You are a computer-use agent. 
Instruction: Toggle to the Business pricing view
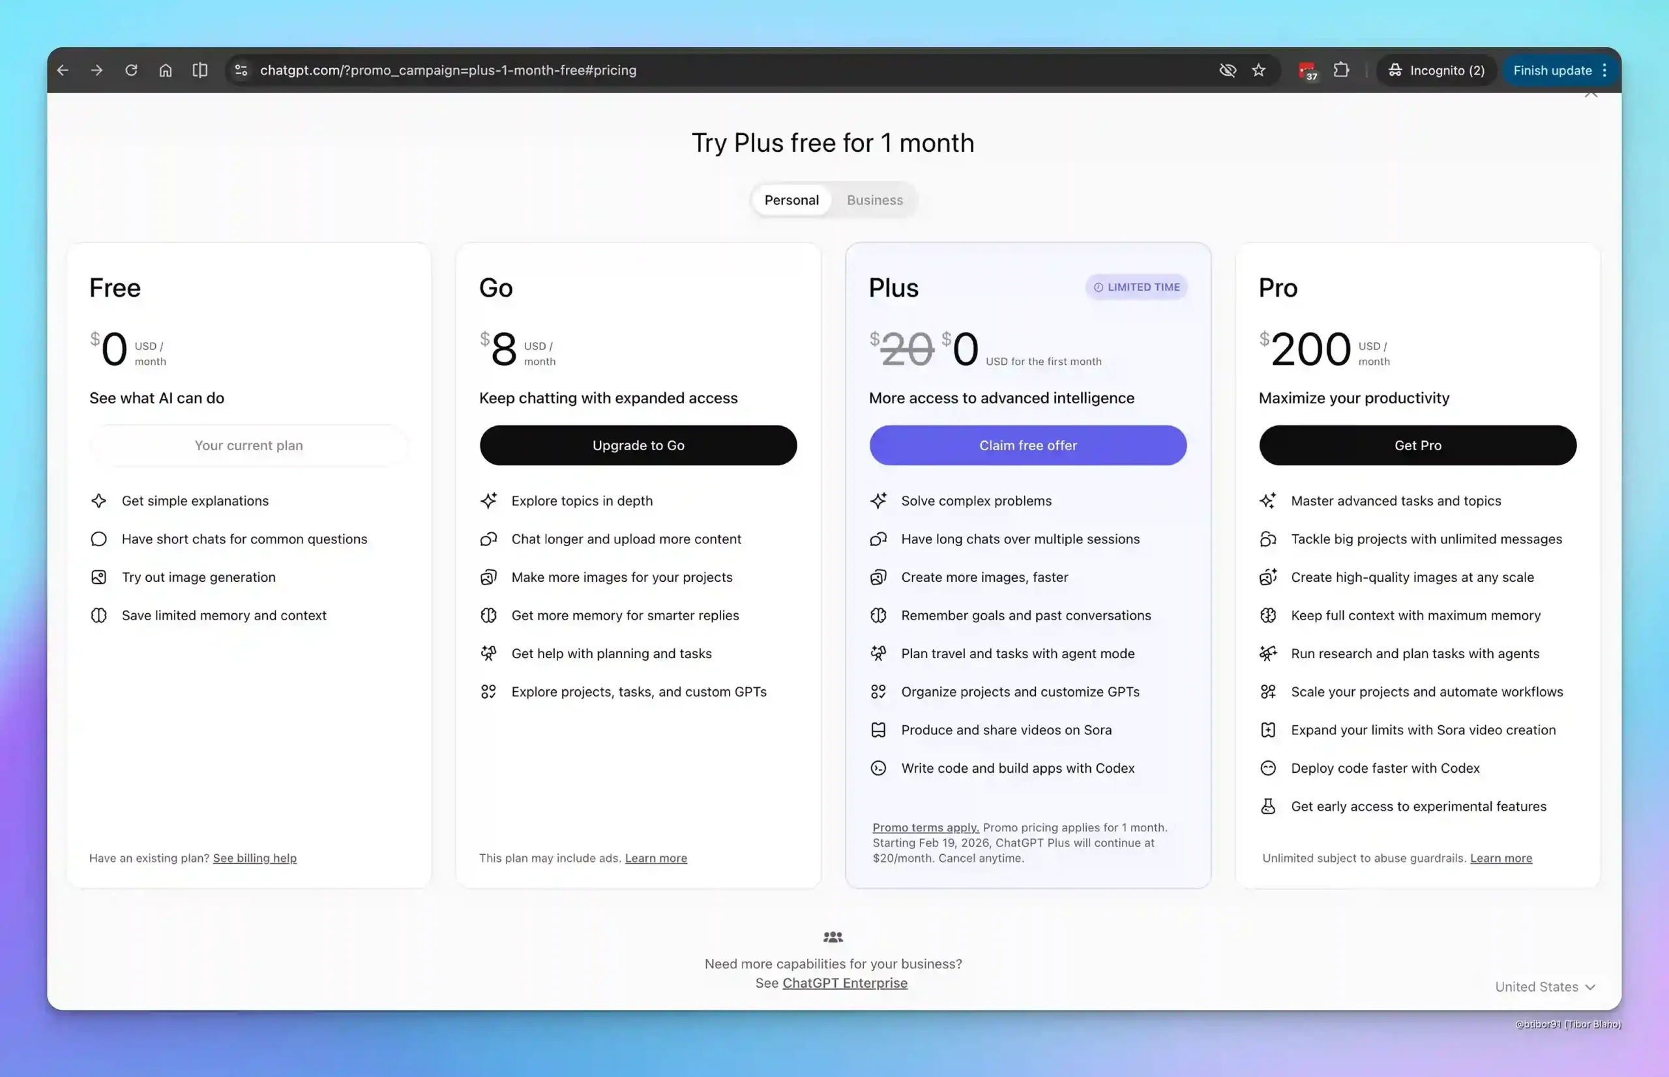pos(874,200)
